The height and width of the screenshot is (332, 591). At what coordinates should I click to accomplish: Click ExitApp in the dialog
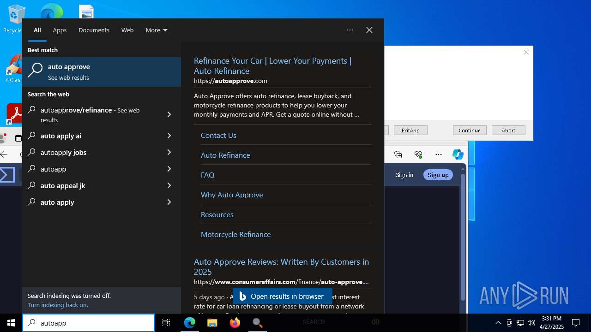point(410,130)
